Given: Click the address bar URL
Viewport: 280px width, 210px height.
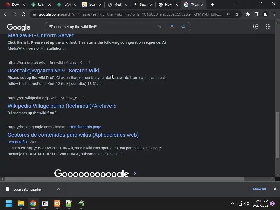Looking at the screenshot, I should (x=130, y=14).
